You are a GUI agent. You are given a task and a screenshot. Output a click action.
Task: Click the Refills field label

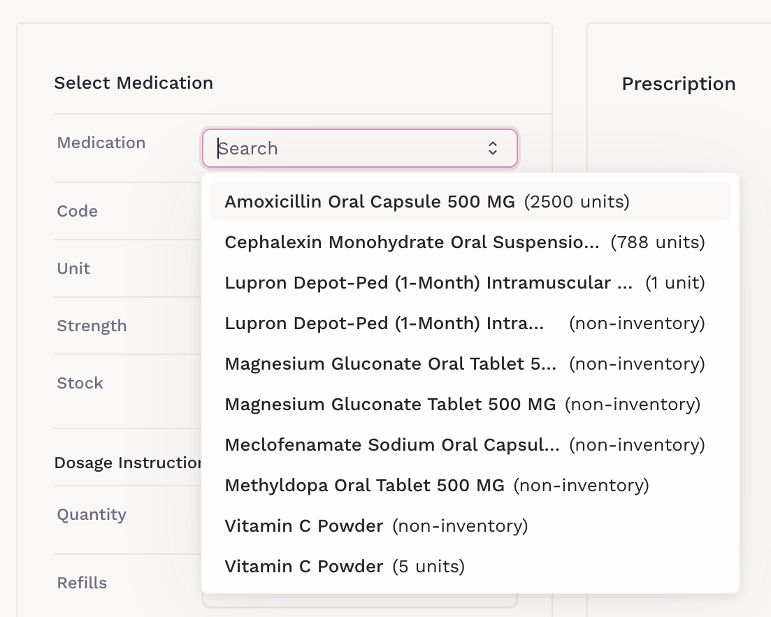(82, 583)
